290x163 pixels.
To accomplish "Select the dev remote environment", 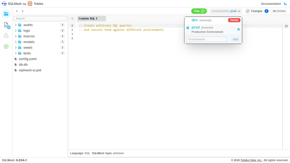I will point(201,20).
